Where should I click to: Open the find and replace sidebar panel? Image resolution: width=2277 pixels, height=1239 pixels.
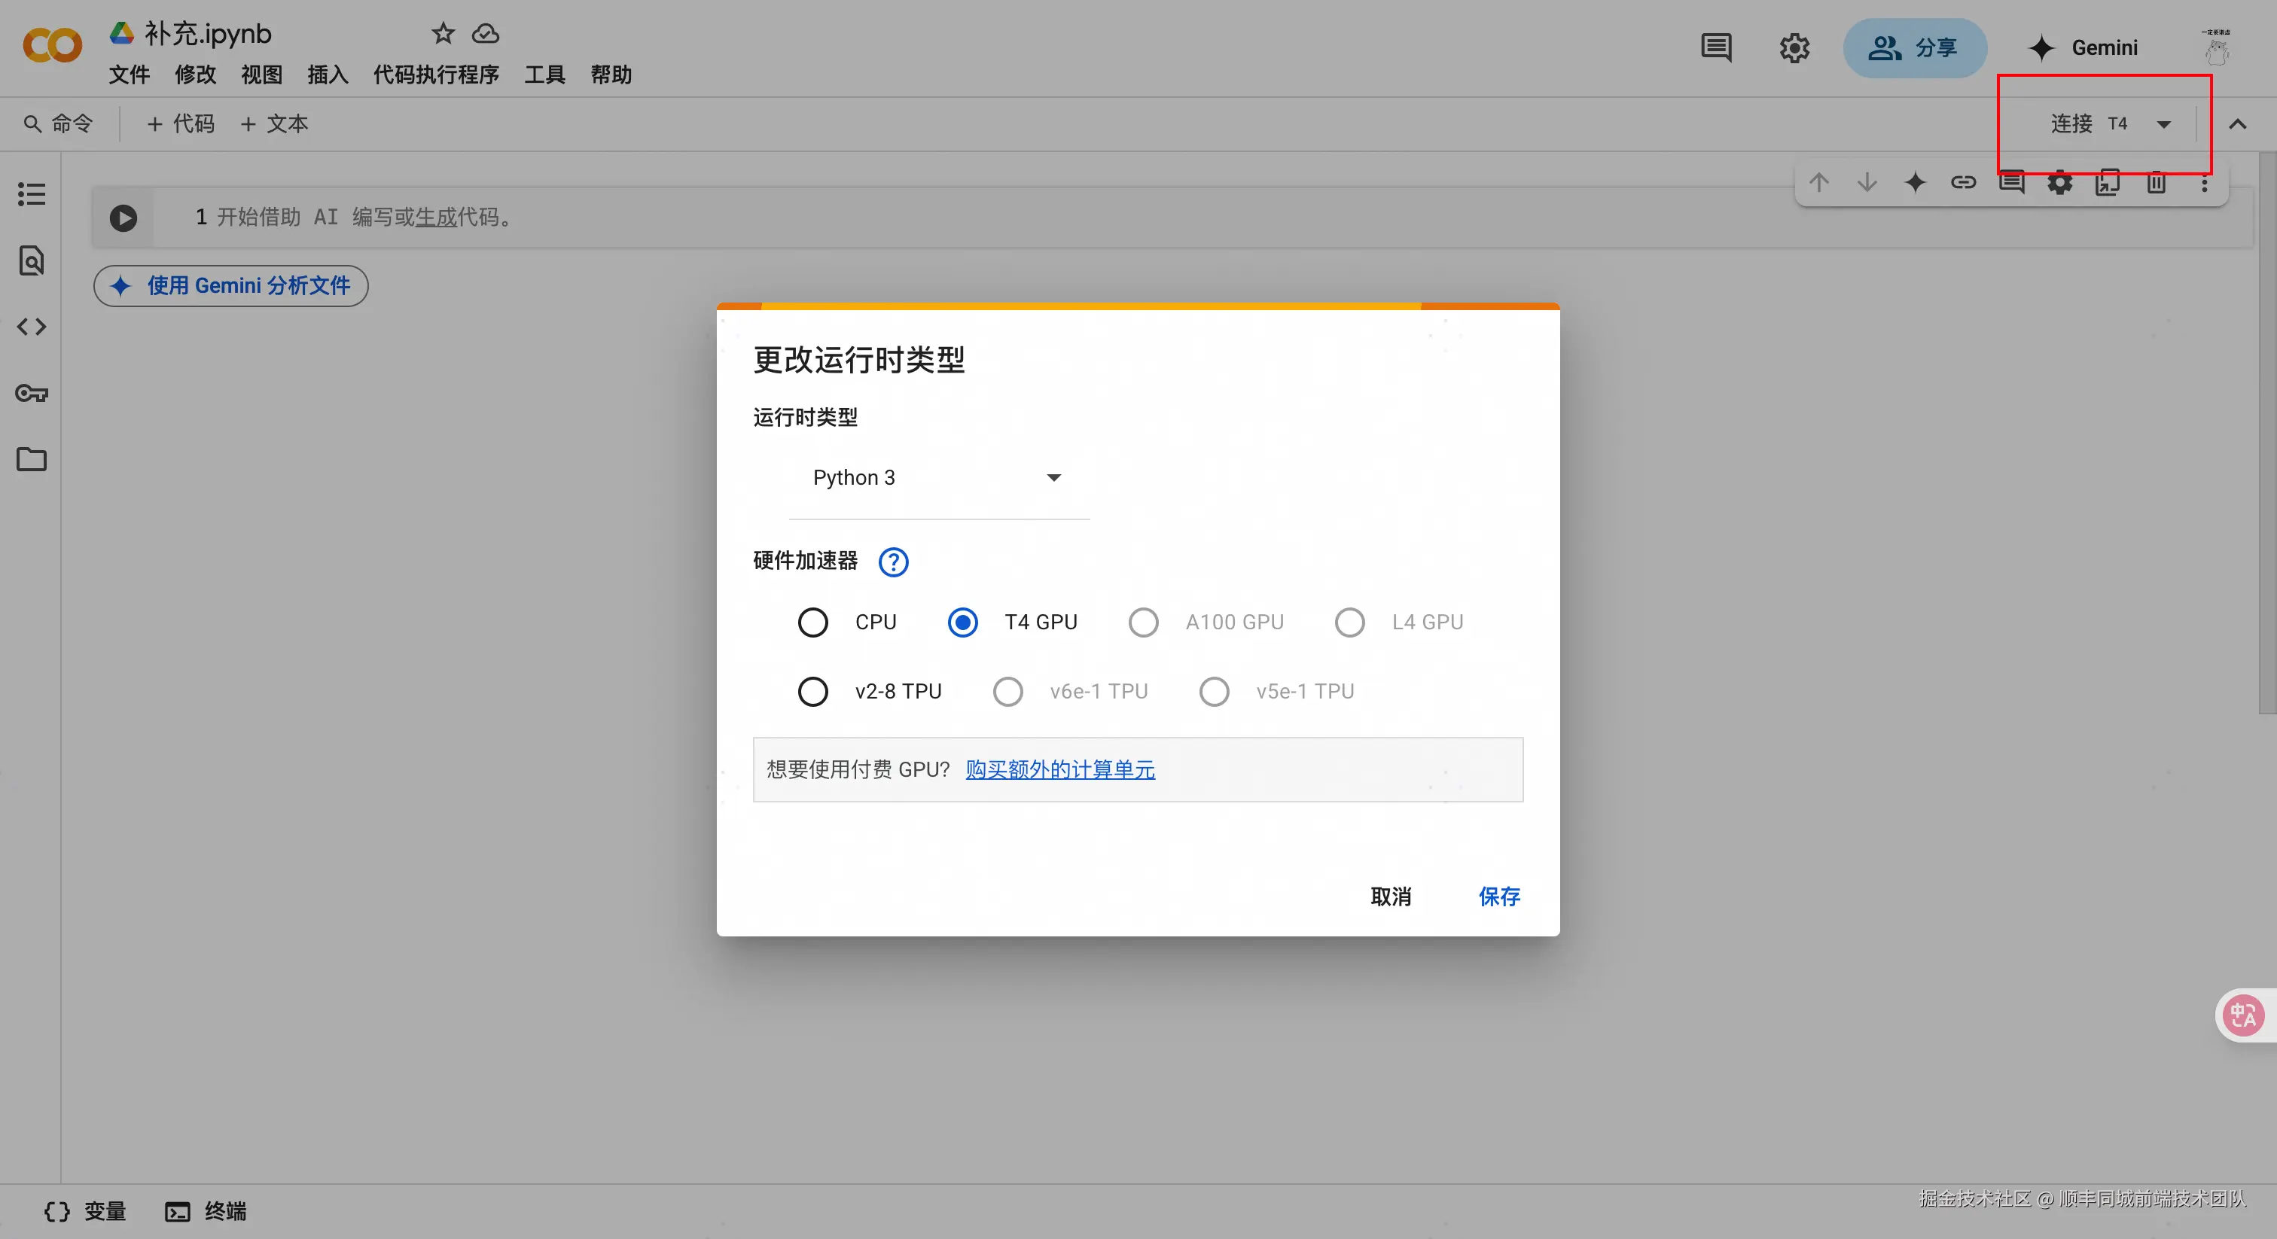click(x=31, y=260)
